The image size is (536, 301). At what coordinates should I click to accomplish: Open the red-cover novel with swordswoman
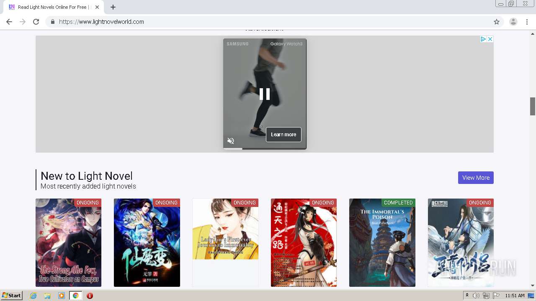pos(304,242)
